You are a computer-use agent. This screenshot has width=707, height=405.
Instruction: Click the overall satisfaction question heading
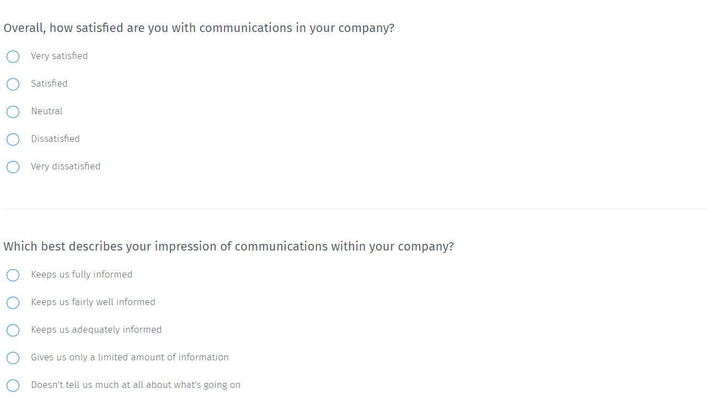[x=199, y=28]
